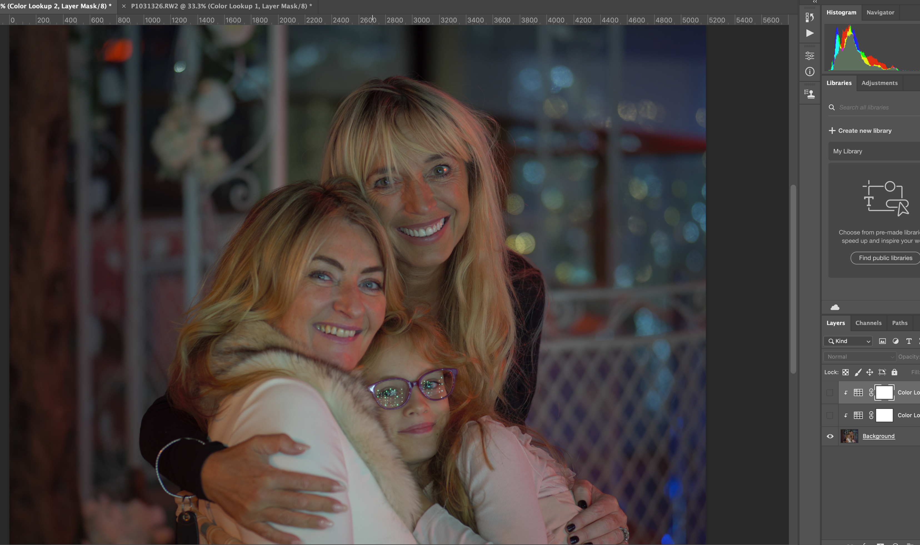Switch to the Adjustments tab

(x=879, y=83)
